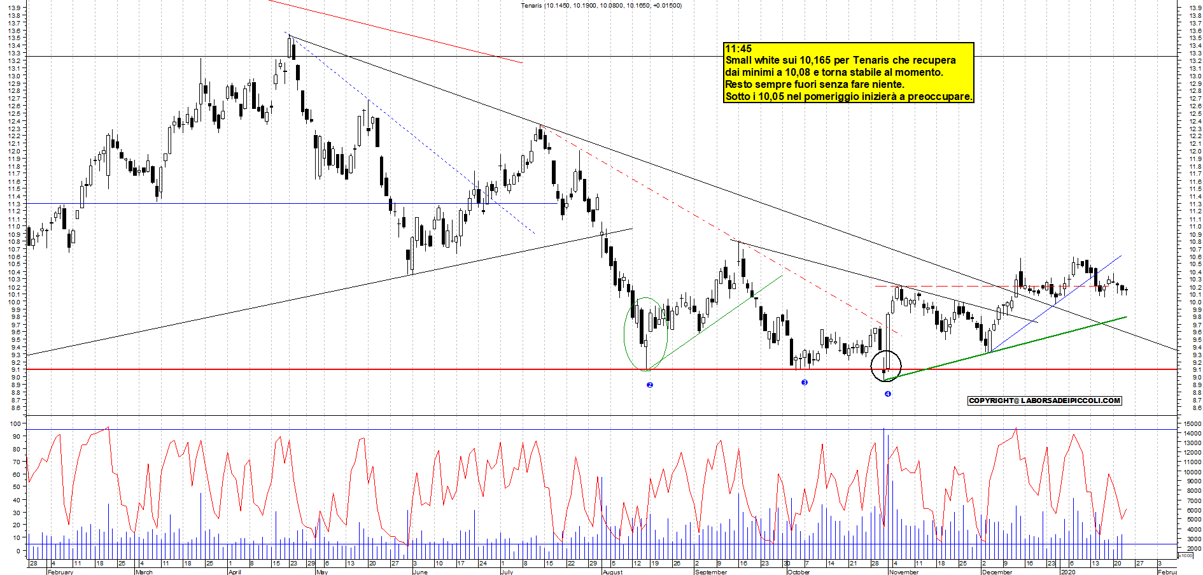This screenshot has width=1203, height=575.
Task: Click the note line starting 'Sotto i 10,05 nel pomeriggio'
Action: coord(848,96)
